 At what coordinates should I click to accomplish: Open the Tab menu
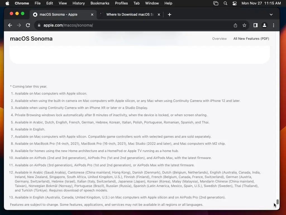[x=136, y=3]
